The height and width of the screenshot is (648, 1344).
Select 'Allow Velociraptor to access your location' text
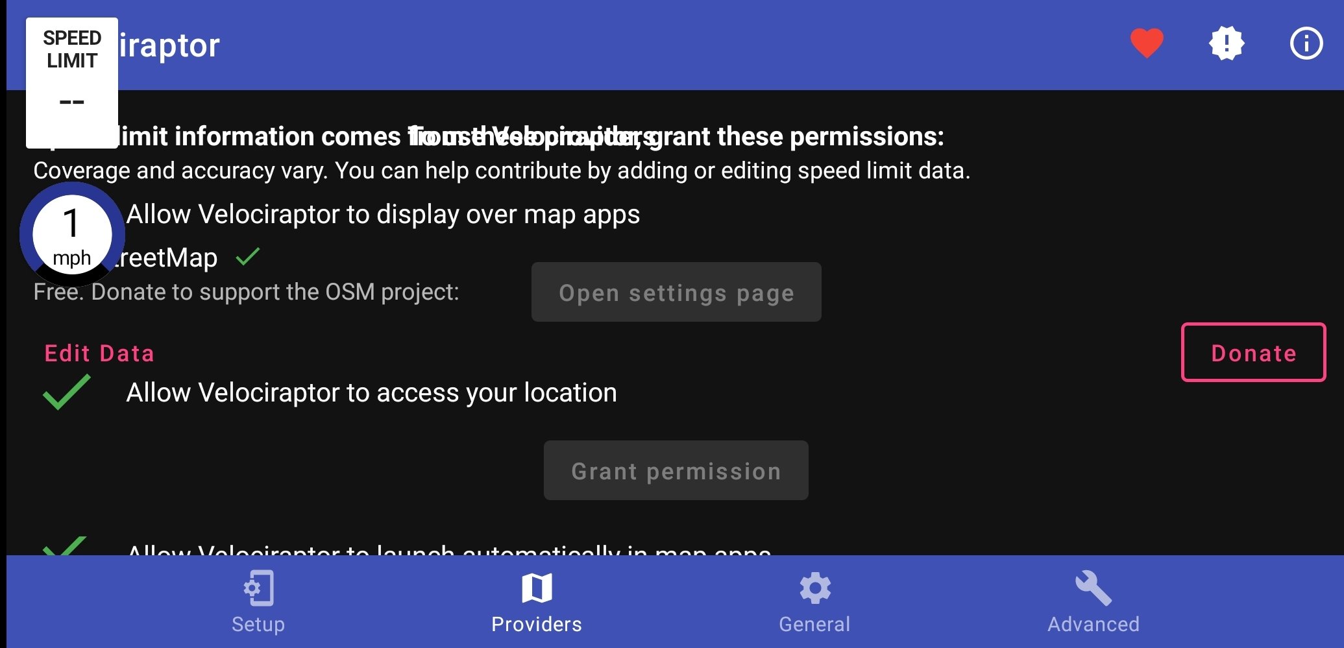371,392
